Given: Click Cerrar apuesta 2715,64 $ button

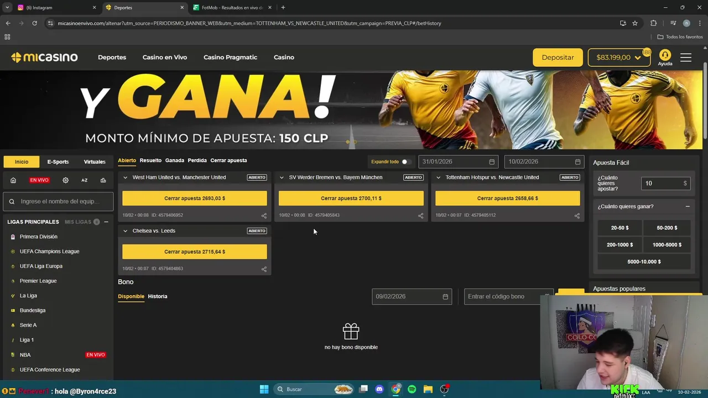Looking at the screenshot, I should pyautogui.click(x=195, y=252).
